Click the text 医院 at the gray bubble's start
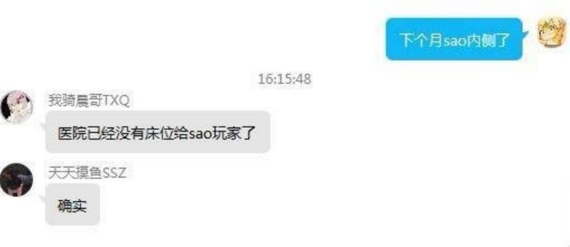Image resolution: width=570 pixels, height=247 pixels. [72, 134]
